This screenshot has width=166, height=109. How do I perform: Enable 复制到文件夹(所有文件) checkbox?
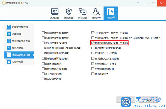[x=43, y=33]
